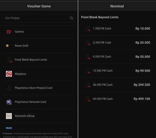The width and height of the screenshot is (156, 138).
Task: Click the Rp 99.900 price
Action: pyautogui.click(x=143, y=71)
